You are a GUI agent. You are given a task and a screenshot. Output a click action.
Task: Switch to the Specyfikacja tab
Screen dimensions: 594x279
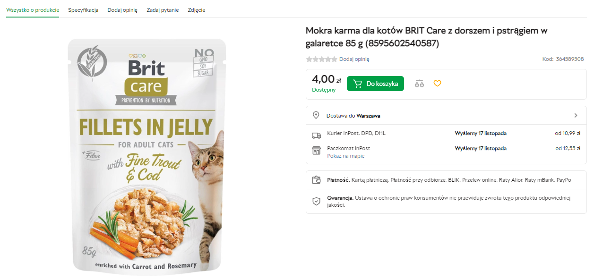(x=83, y=10)
